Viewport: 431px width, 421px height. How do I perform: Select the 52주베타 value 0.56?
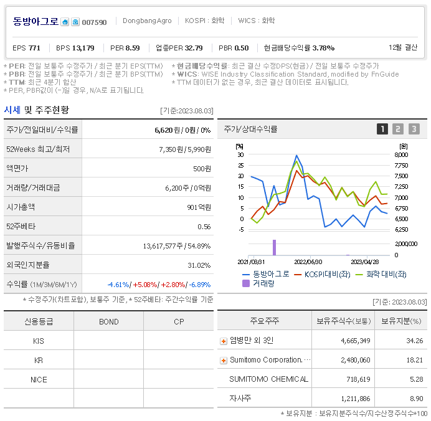tap(204, 227)
